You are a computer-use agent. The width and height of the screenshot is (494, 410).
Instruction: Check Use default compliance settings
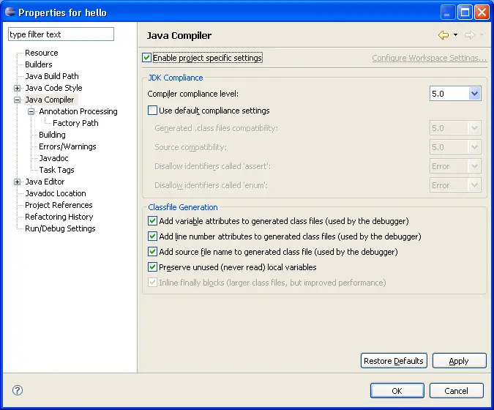pos(152,111)
